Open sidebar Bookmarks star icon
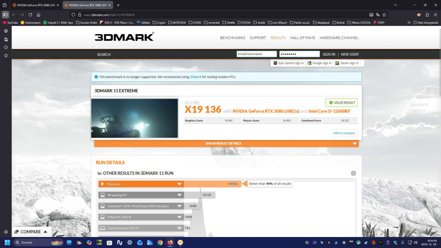 point(6,56)
